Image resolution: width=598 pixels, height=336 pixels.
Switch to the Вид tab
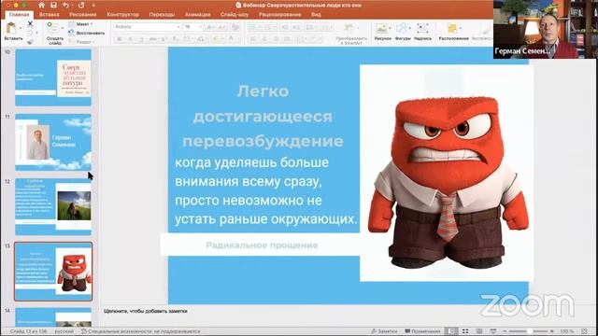316,15
